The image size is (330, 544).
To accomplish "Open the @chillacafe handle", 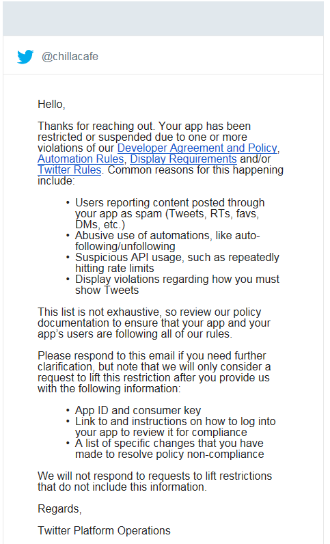I will (x=70, y=56).
